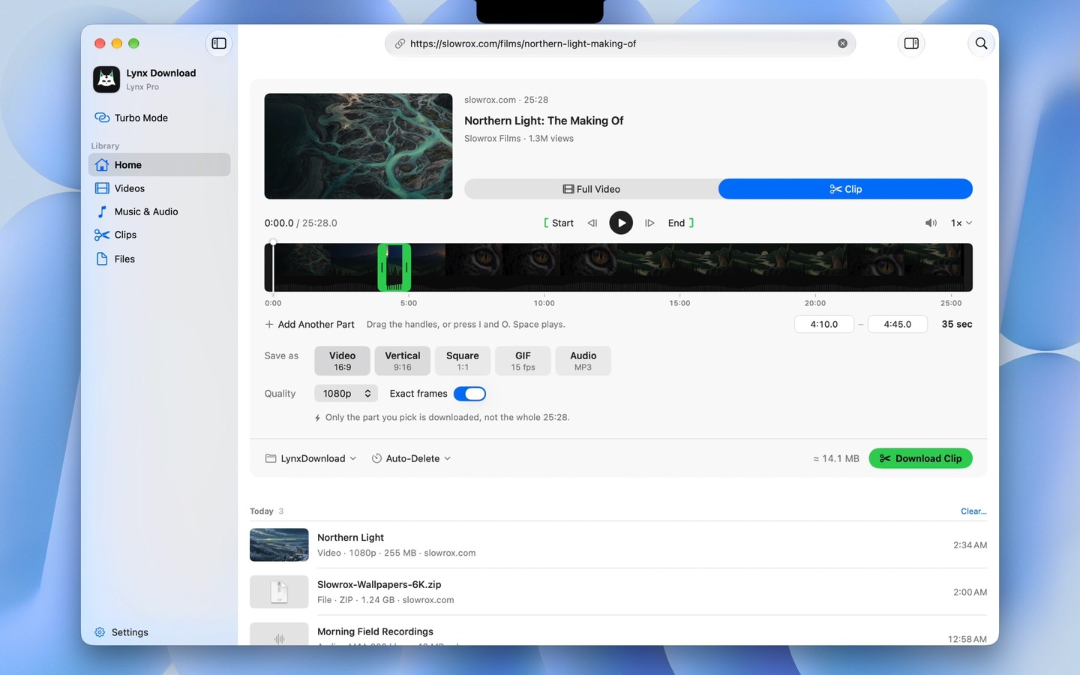Open the Music & Audio library section
Viewport: 1080px width, 675px height.
click(x=159, y=211)
